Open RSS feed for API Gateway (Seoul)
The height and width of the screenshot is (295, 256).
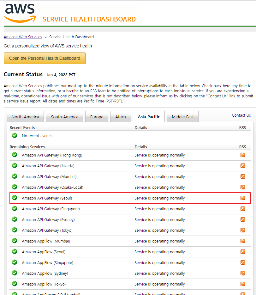(x=243, y=198)
